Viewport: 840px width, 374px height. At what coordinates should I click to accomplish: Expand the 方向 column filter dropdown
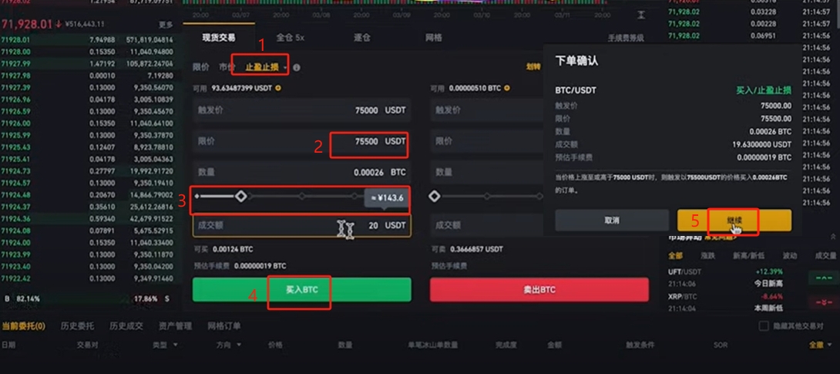(x=229, y=345)
